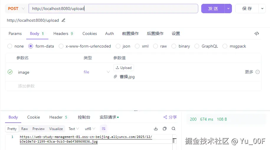Open the code snippet icon
Screen dimensions: 270x150
256,33
